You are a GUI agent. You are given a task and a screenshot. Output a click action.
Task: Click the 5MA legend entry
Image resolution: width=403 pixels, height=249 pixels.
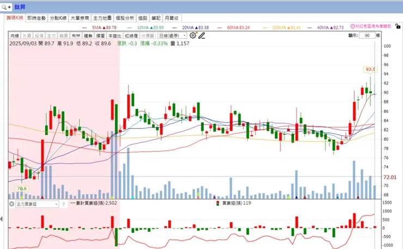(99, 27)
